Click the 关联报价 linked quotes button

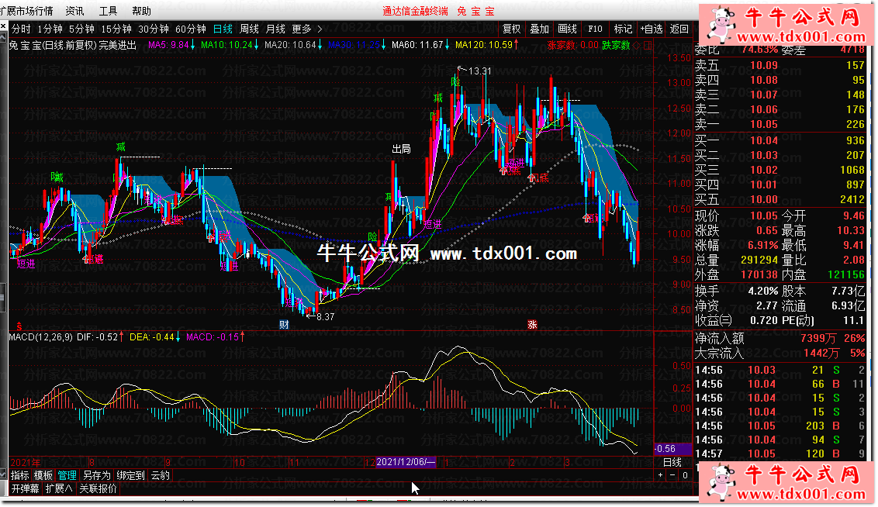[98, 488]
